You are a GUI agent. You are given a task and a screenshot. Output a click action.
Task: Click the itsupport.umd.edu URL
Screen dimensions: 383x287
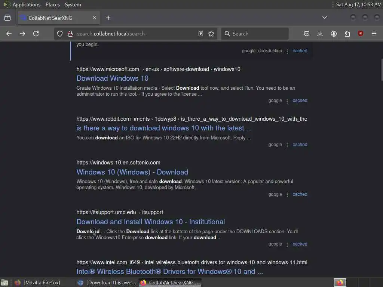tap(120, 212)
